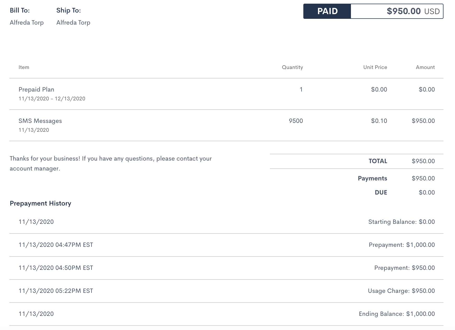Image resolution: width=455 pixels, height=330 pixels.
Task: Click the $0.00 unit price for Prepaid Plan
Action: click(379, 89)
